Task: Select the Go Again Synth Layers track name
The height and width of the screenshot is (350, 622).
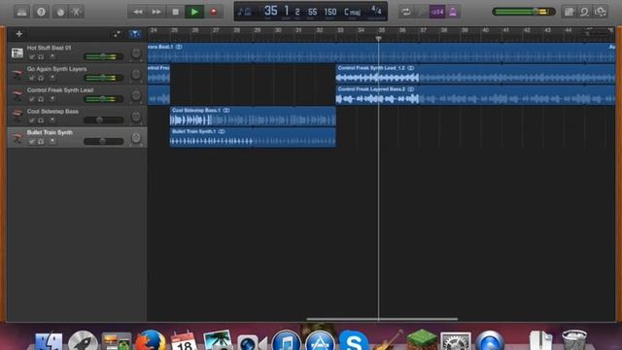Action: [x=56, y=69]
